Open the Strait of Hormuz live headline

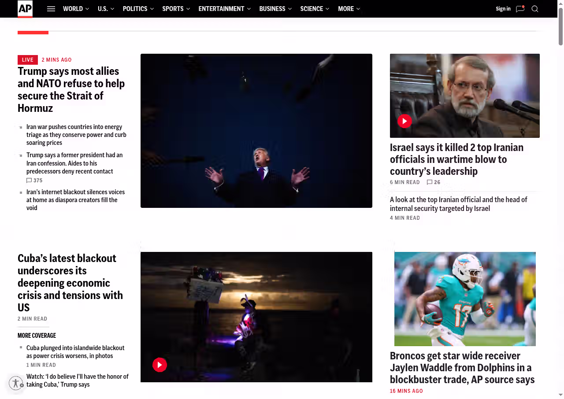(71, 90)
